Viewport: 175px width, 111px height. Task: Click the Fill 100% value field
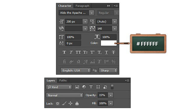(103, 103)
